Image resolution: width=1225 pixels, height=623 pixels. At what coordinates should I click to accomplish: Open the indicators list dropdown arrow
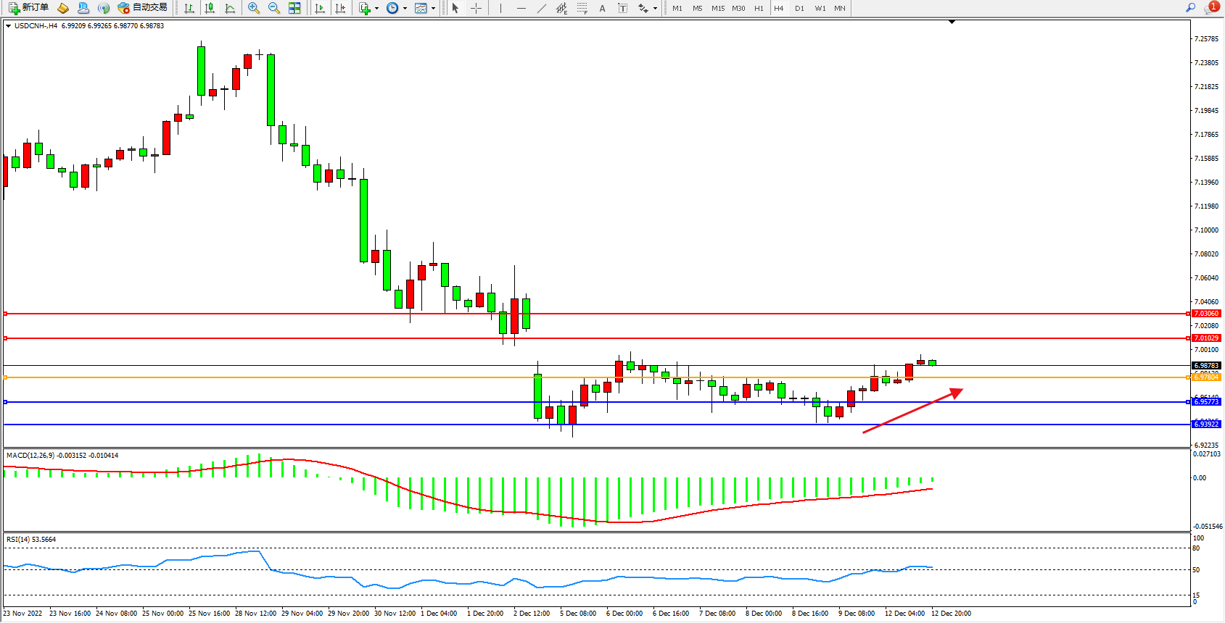point(376,9)
